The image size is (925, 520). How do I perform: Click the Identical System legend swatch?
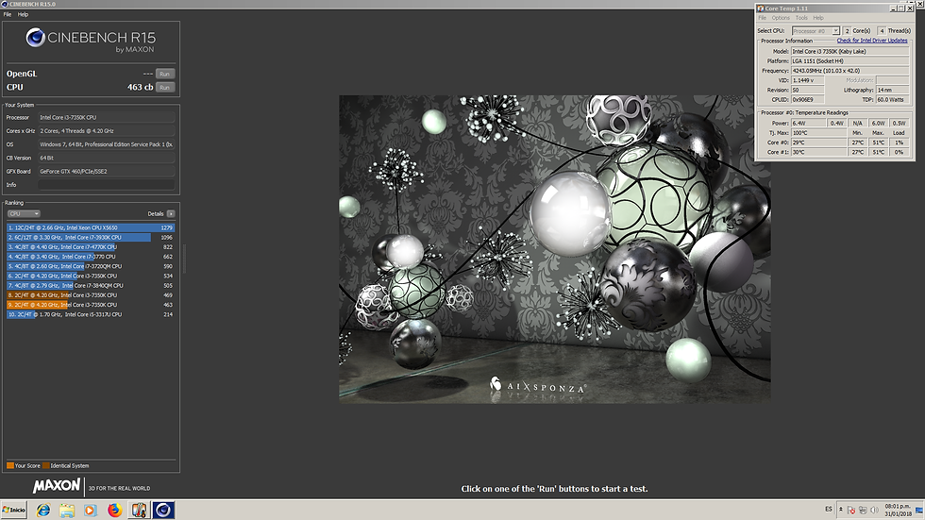coord(46,465)
